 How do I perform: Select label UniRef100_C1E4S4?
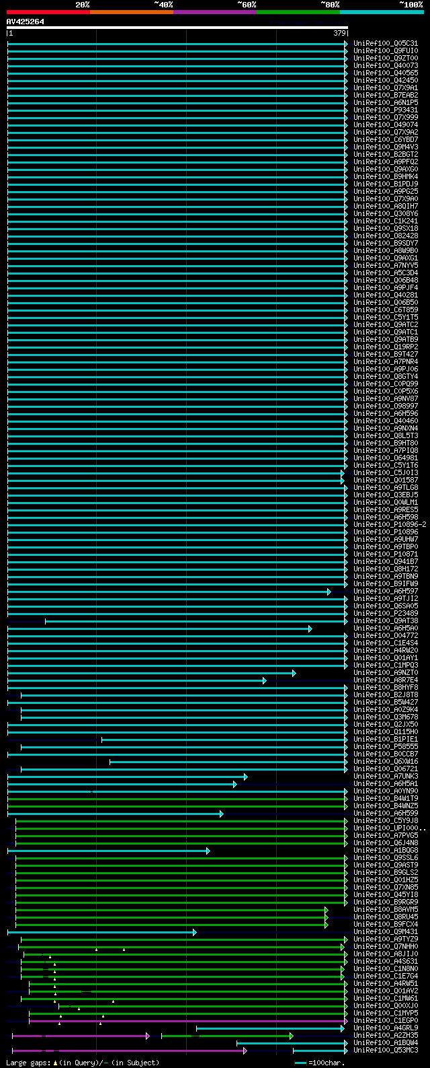coord(386,643)
